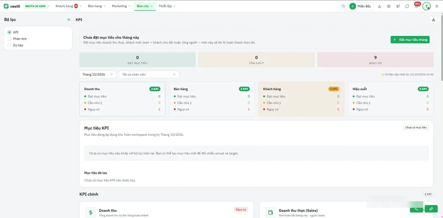Click the Dữ liệu cập nhật lúc timestamp

coord(407,75)
